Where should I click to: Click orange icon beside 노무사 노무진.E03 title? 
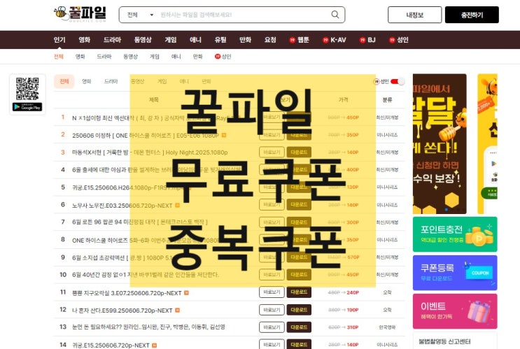178,205
